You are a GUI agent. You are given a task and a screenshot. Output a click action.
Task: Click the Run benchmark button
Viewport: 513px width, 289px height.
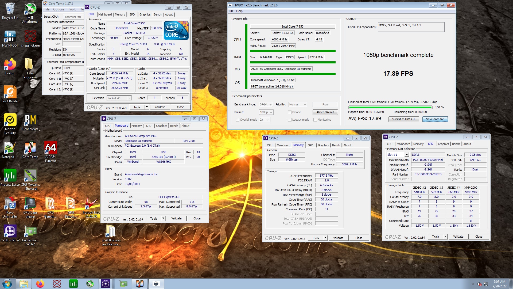[325, 104]
